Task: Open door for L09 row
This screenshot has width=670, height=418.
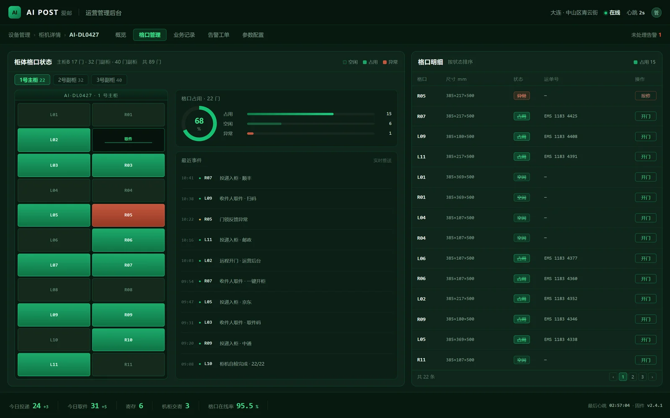Action: tap(645, 137)
